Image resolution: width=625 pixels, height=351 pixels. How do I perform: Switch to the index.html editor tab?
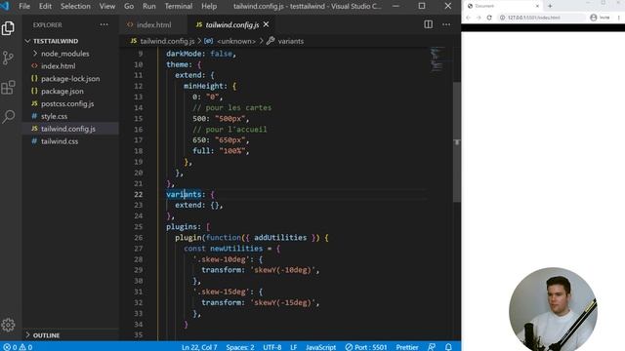click(154, 24)
